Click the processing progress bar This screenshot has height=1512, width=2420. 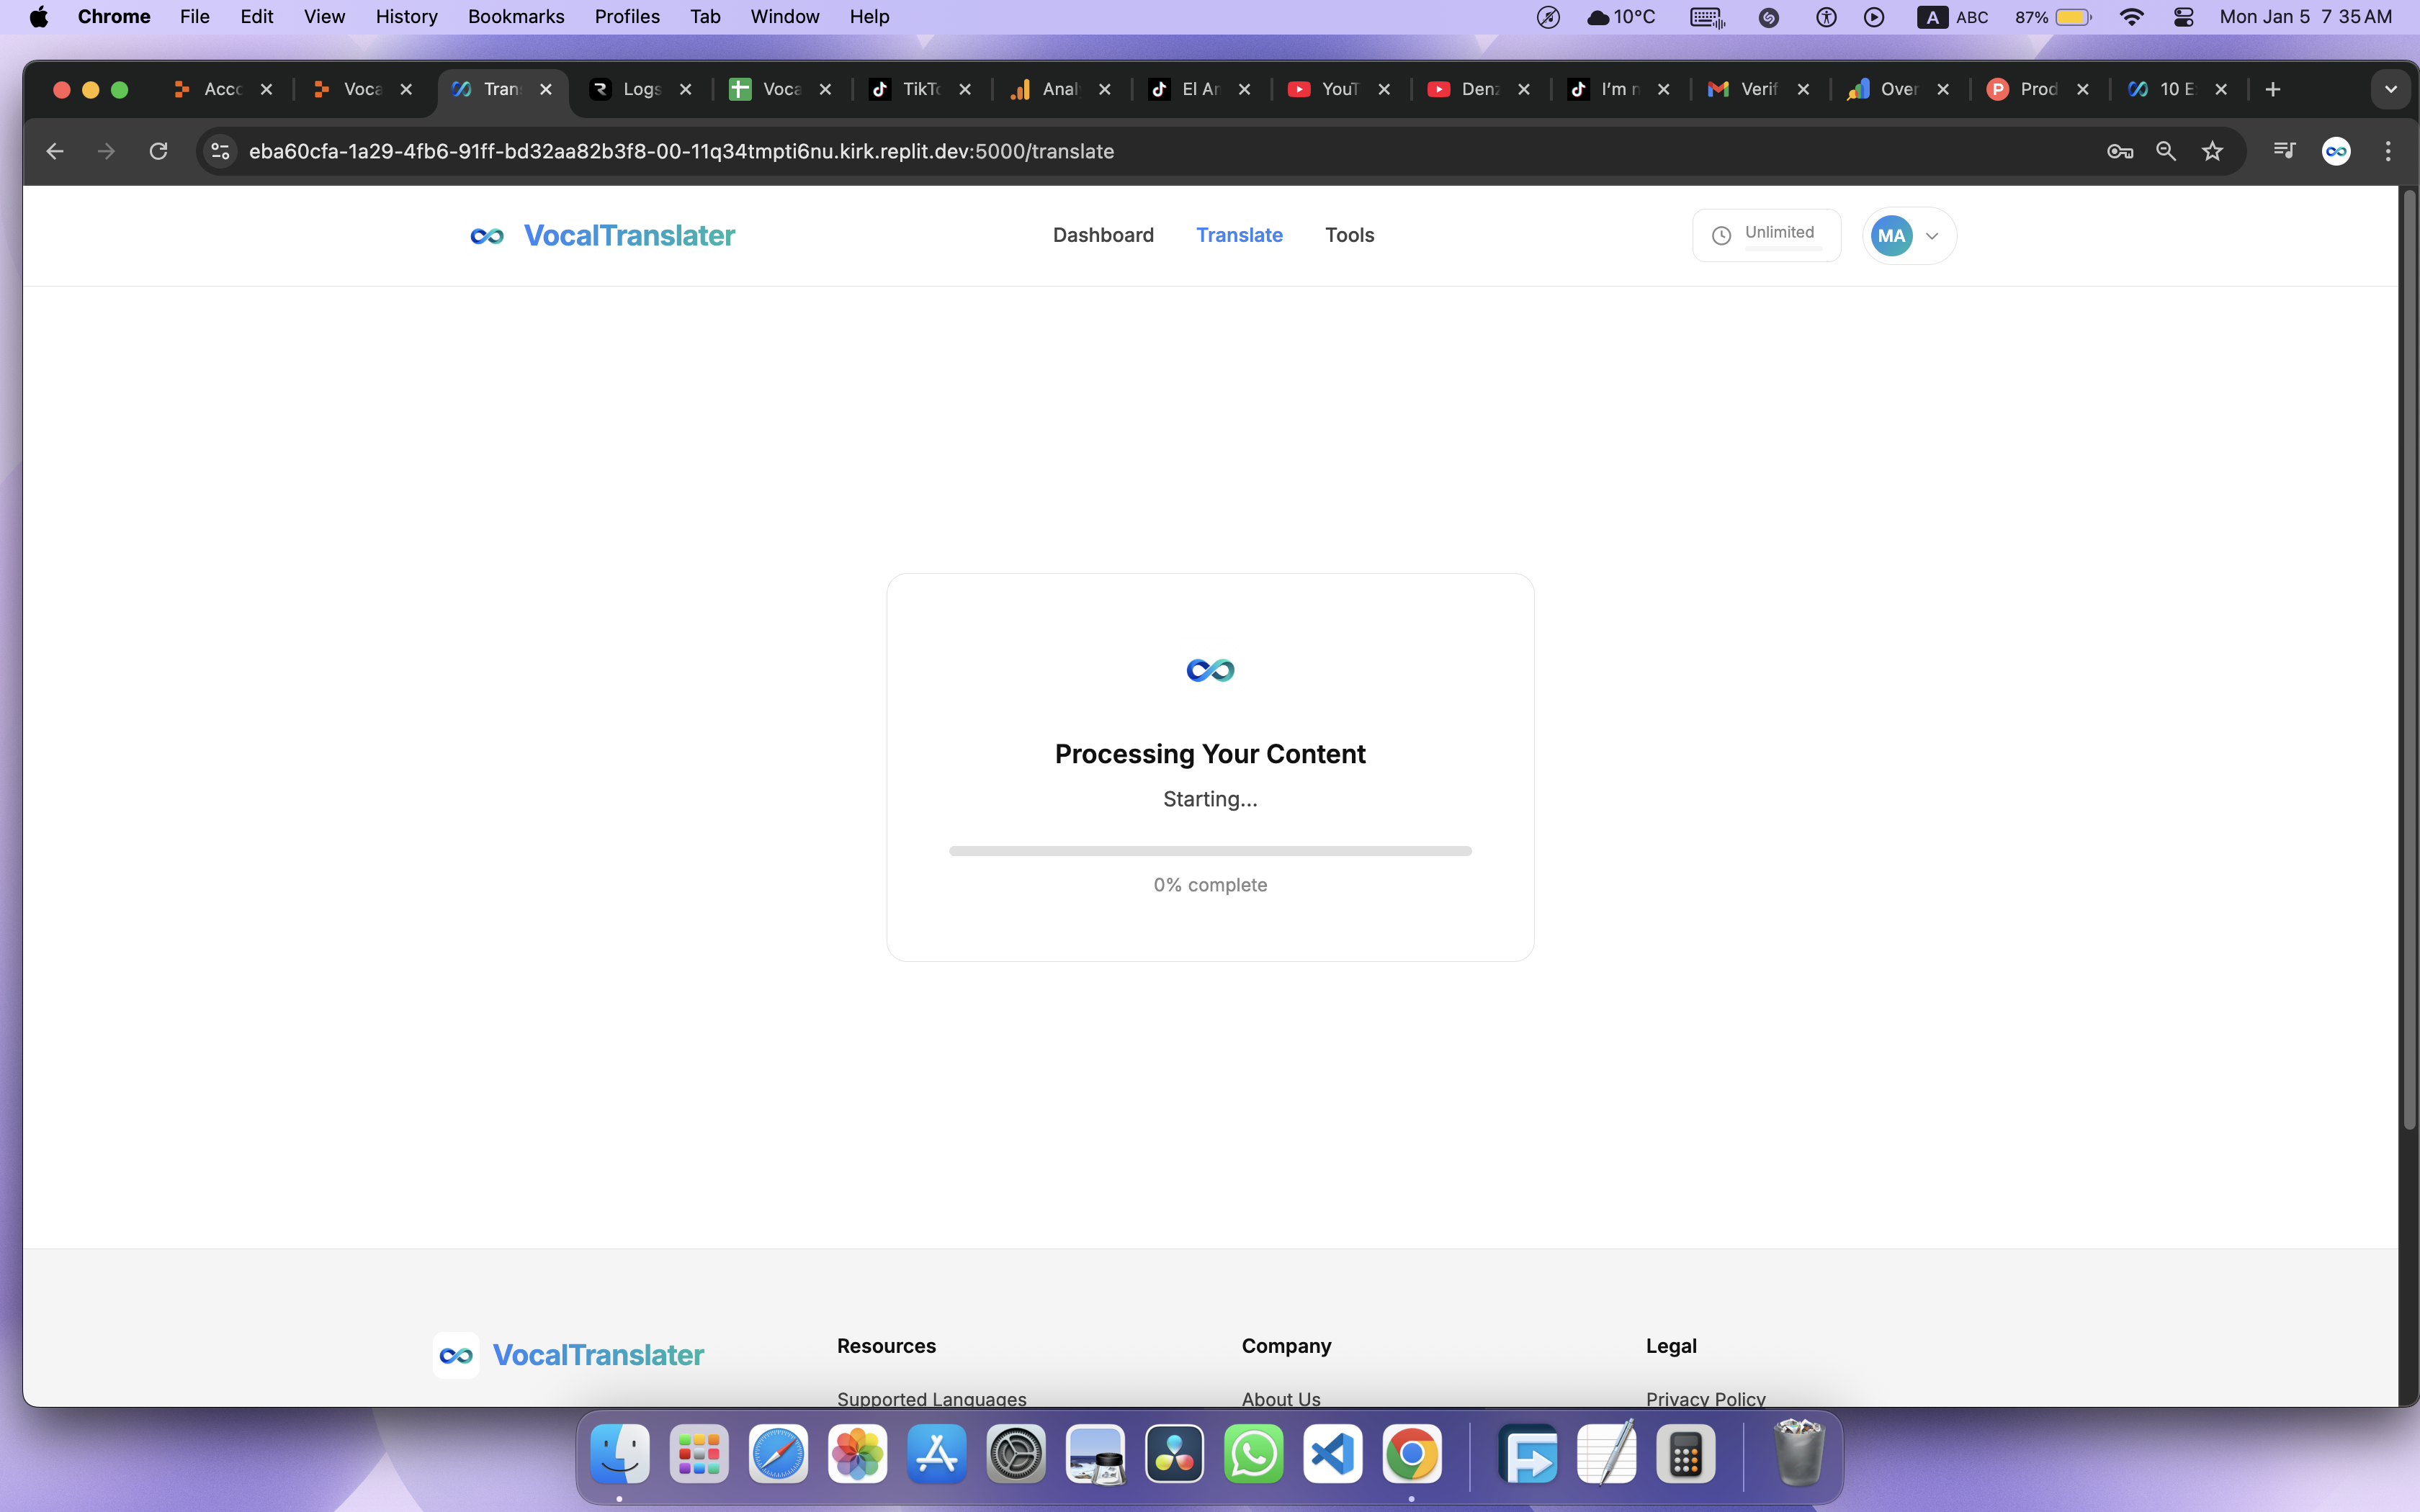(x=1210, y=851)
